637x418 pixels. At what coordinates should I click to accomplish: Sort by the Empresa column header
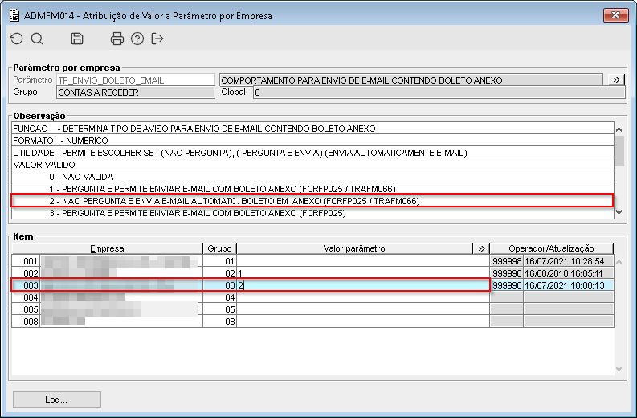click(x=107, y=248)
